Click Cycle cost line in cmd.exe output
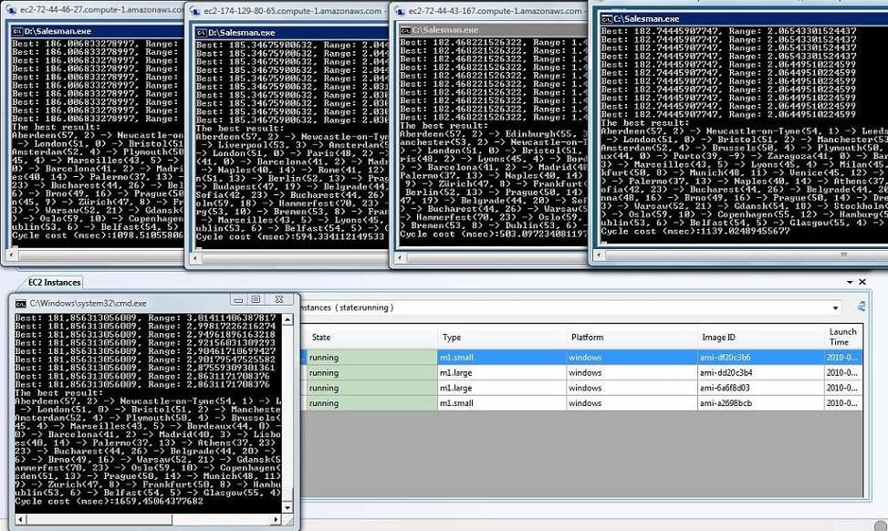Image resolution: width=888 pixels, height=531 pixels. [109, 501]
